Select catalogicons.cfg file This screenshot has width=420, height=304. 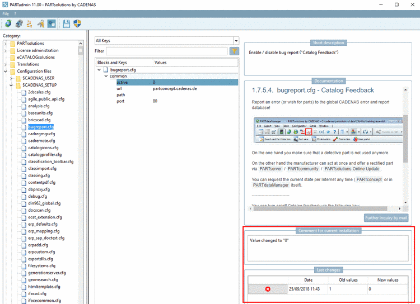pyautogui.click(x=43, y=148)
